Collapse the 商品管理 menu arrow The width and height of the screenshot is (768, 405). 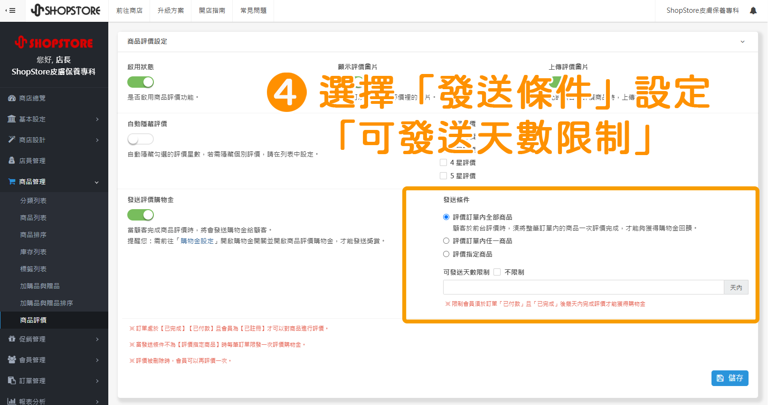[x=97, y=182]
